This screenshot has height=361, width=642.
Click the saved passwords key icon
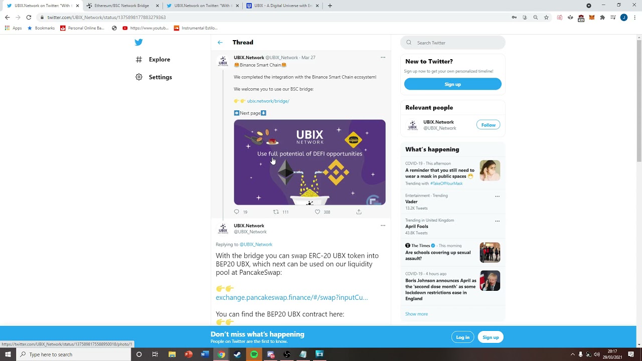point(514,18)
